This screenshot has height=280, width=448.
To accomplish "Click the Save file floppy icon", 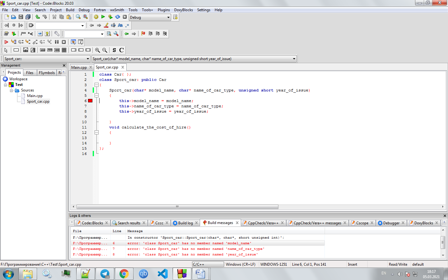I will [x=21, y=17].
